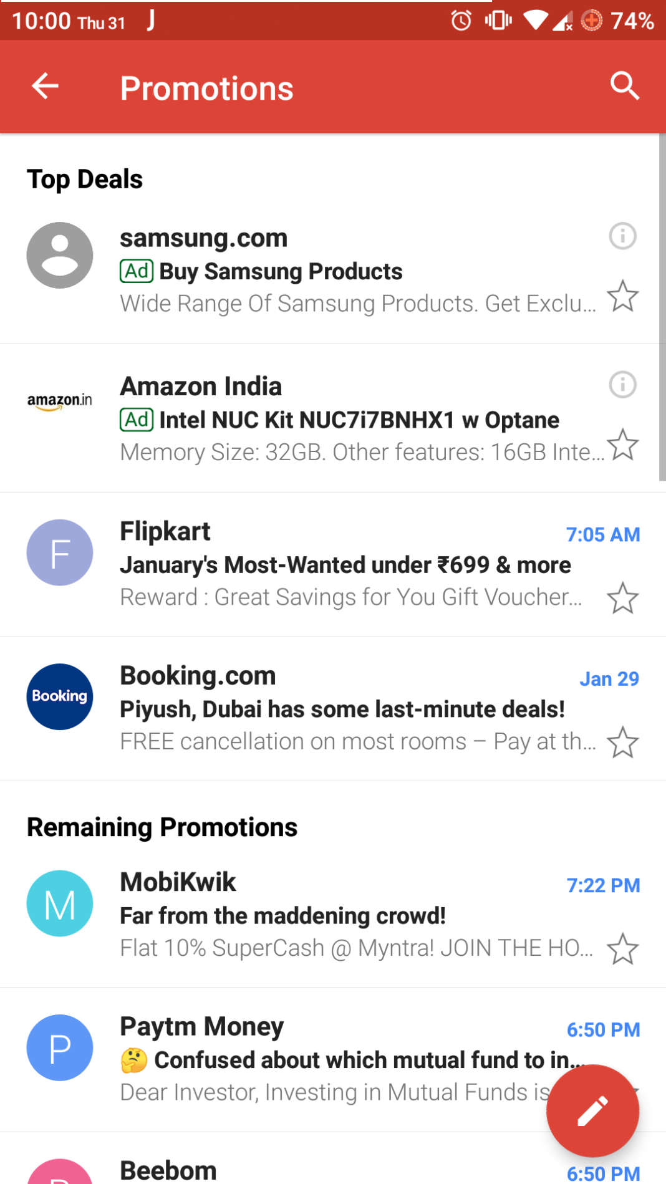Star the Booking.com Dubai deals email
This screenshot has height=1184, width=666.
(x=622, y=743)
